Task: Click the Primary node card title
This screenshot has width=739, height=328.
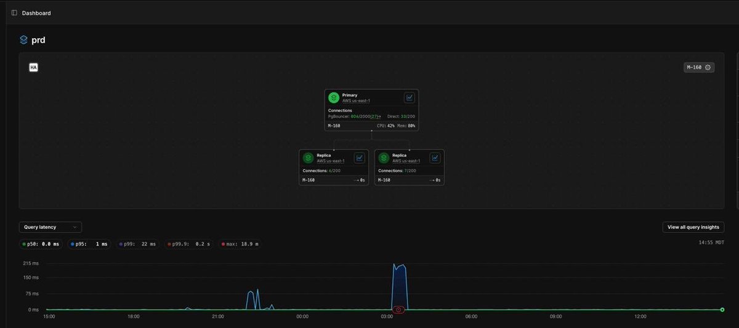Action: pos(349,95)
